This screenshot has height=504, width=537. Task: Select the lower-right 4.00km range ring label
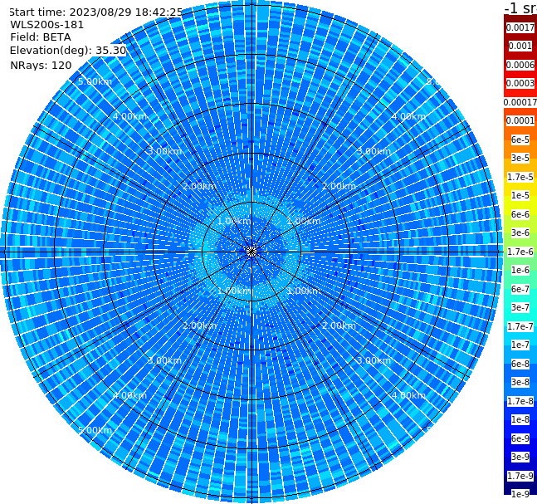pos(408,395)
